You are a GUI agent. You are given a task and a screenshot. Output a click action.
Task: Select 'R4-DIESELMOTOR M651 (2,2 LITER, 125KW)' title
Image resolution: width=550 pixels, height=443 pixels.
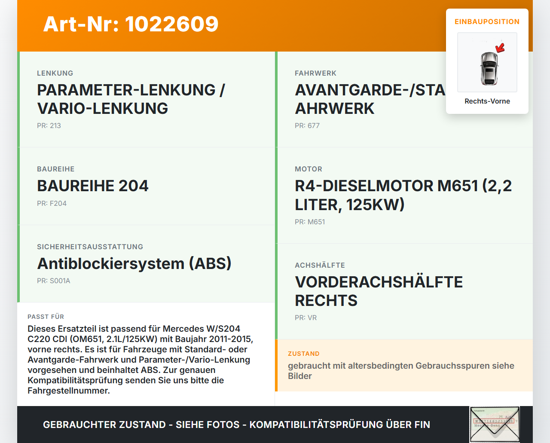point(403,195)
